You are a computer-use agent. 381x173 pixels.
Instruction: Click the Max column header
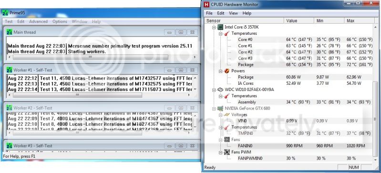(359, 20)
